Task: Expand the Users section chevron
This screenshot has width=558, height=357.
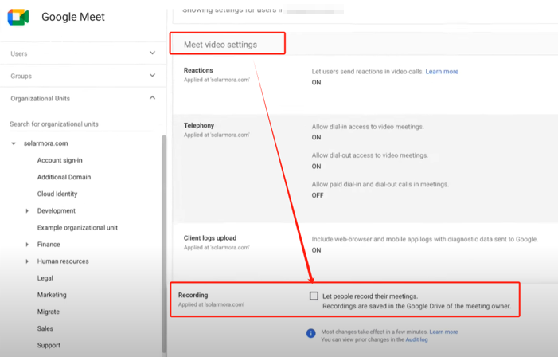Action: [152, 53]
